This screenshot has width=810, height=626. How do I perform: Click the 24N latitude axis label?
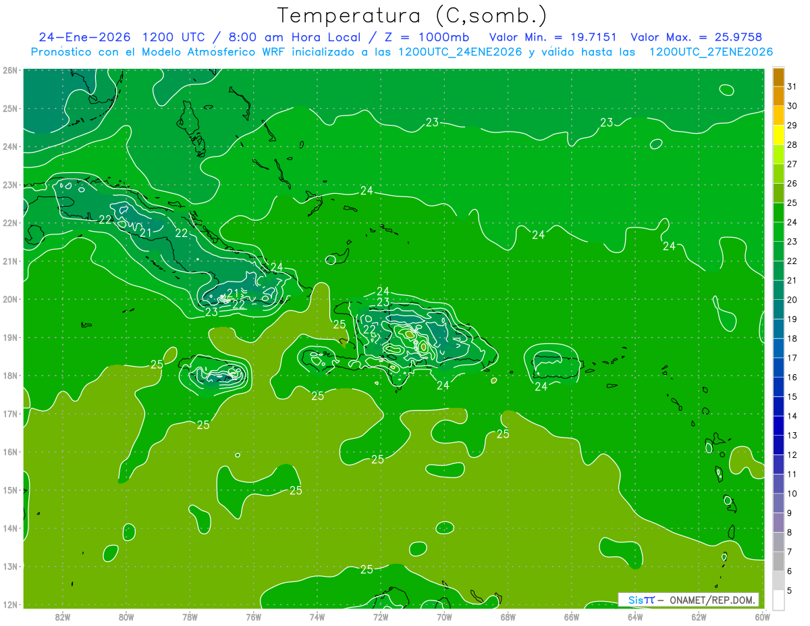coord(9,147)
